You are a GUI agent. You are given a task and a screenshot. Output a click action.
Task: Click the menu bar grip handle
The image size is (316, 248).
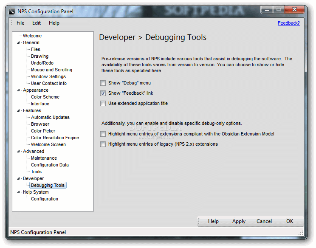[x=11, y=23]
